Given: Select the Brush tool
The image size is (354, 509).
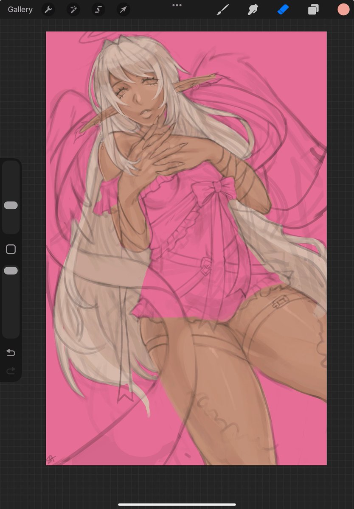Looking at the screenshot, I should click(222, 9).
